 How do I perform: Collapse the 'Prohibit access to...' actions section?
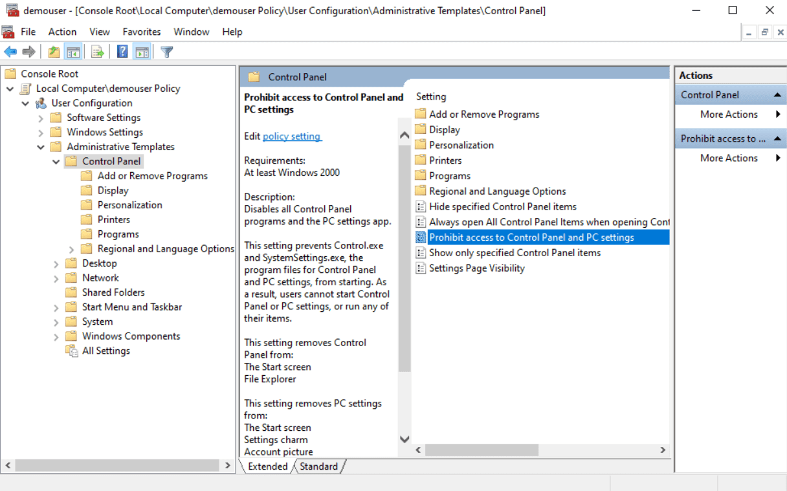pos(777,138)
